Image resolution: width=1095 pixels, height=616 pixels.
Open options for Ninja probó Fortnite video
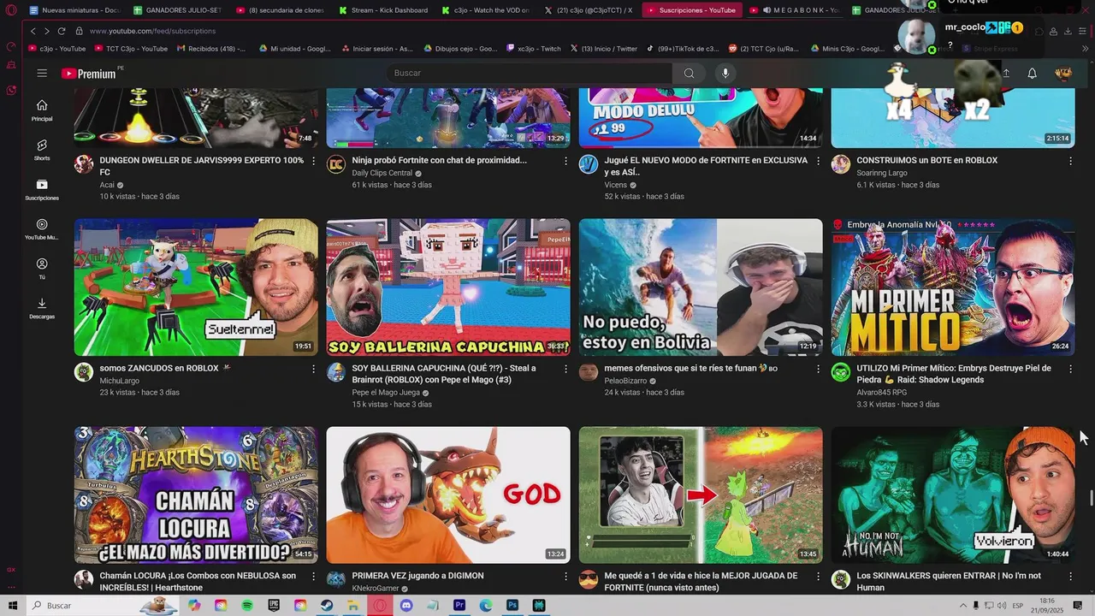565,161
